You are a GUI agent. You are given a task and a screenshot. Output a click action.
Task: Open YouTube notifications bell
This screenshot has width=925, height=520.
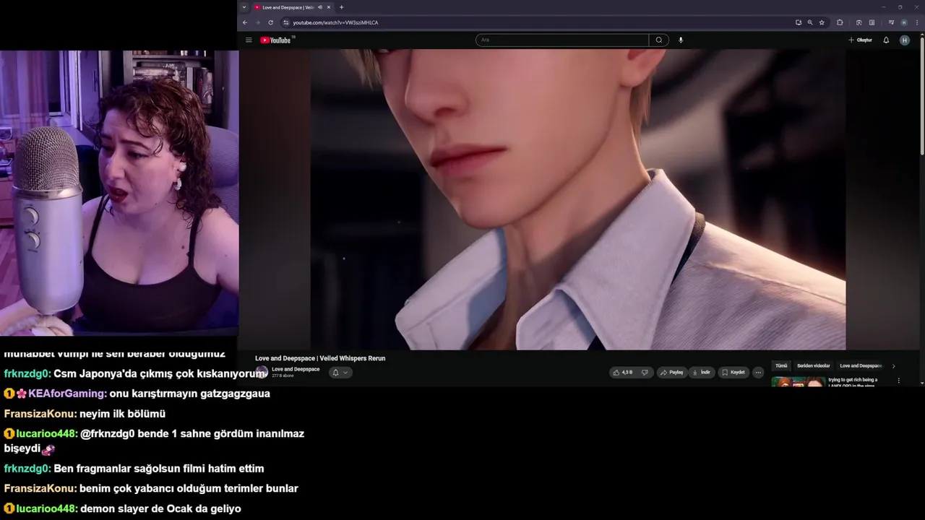886,40
